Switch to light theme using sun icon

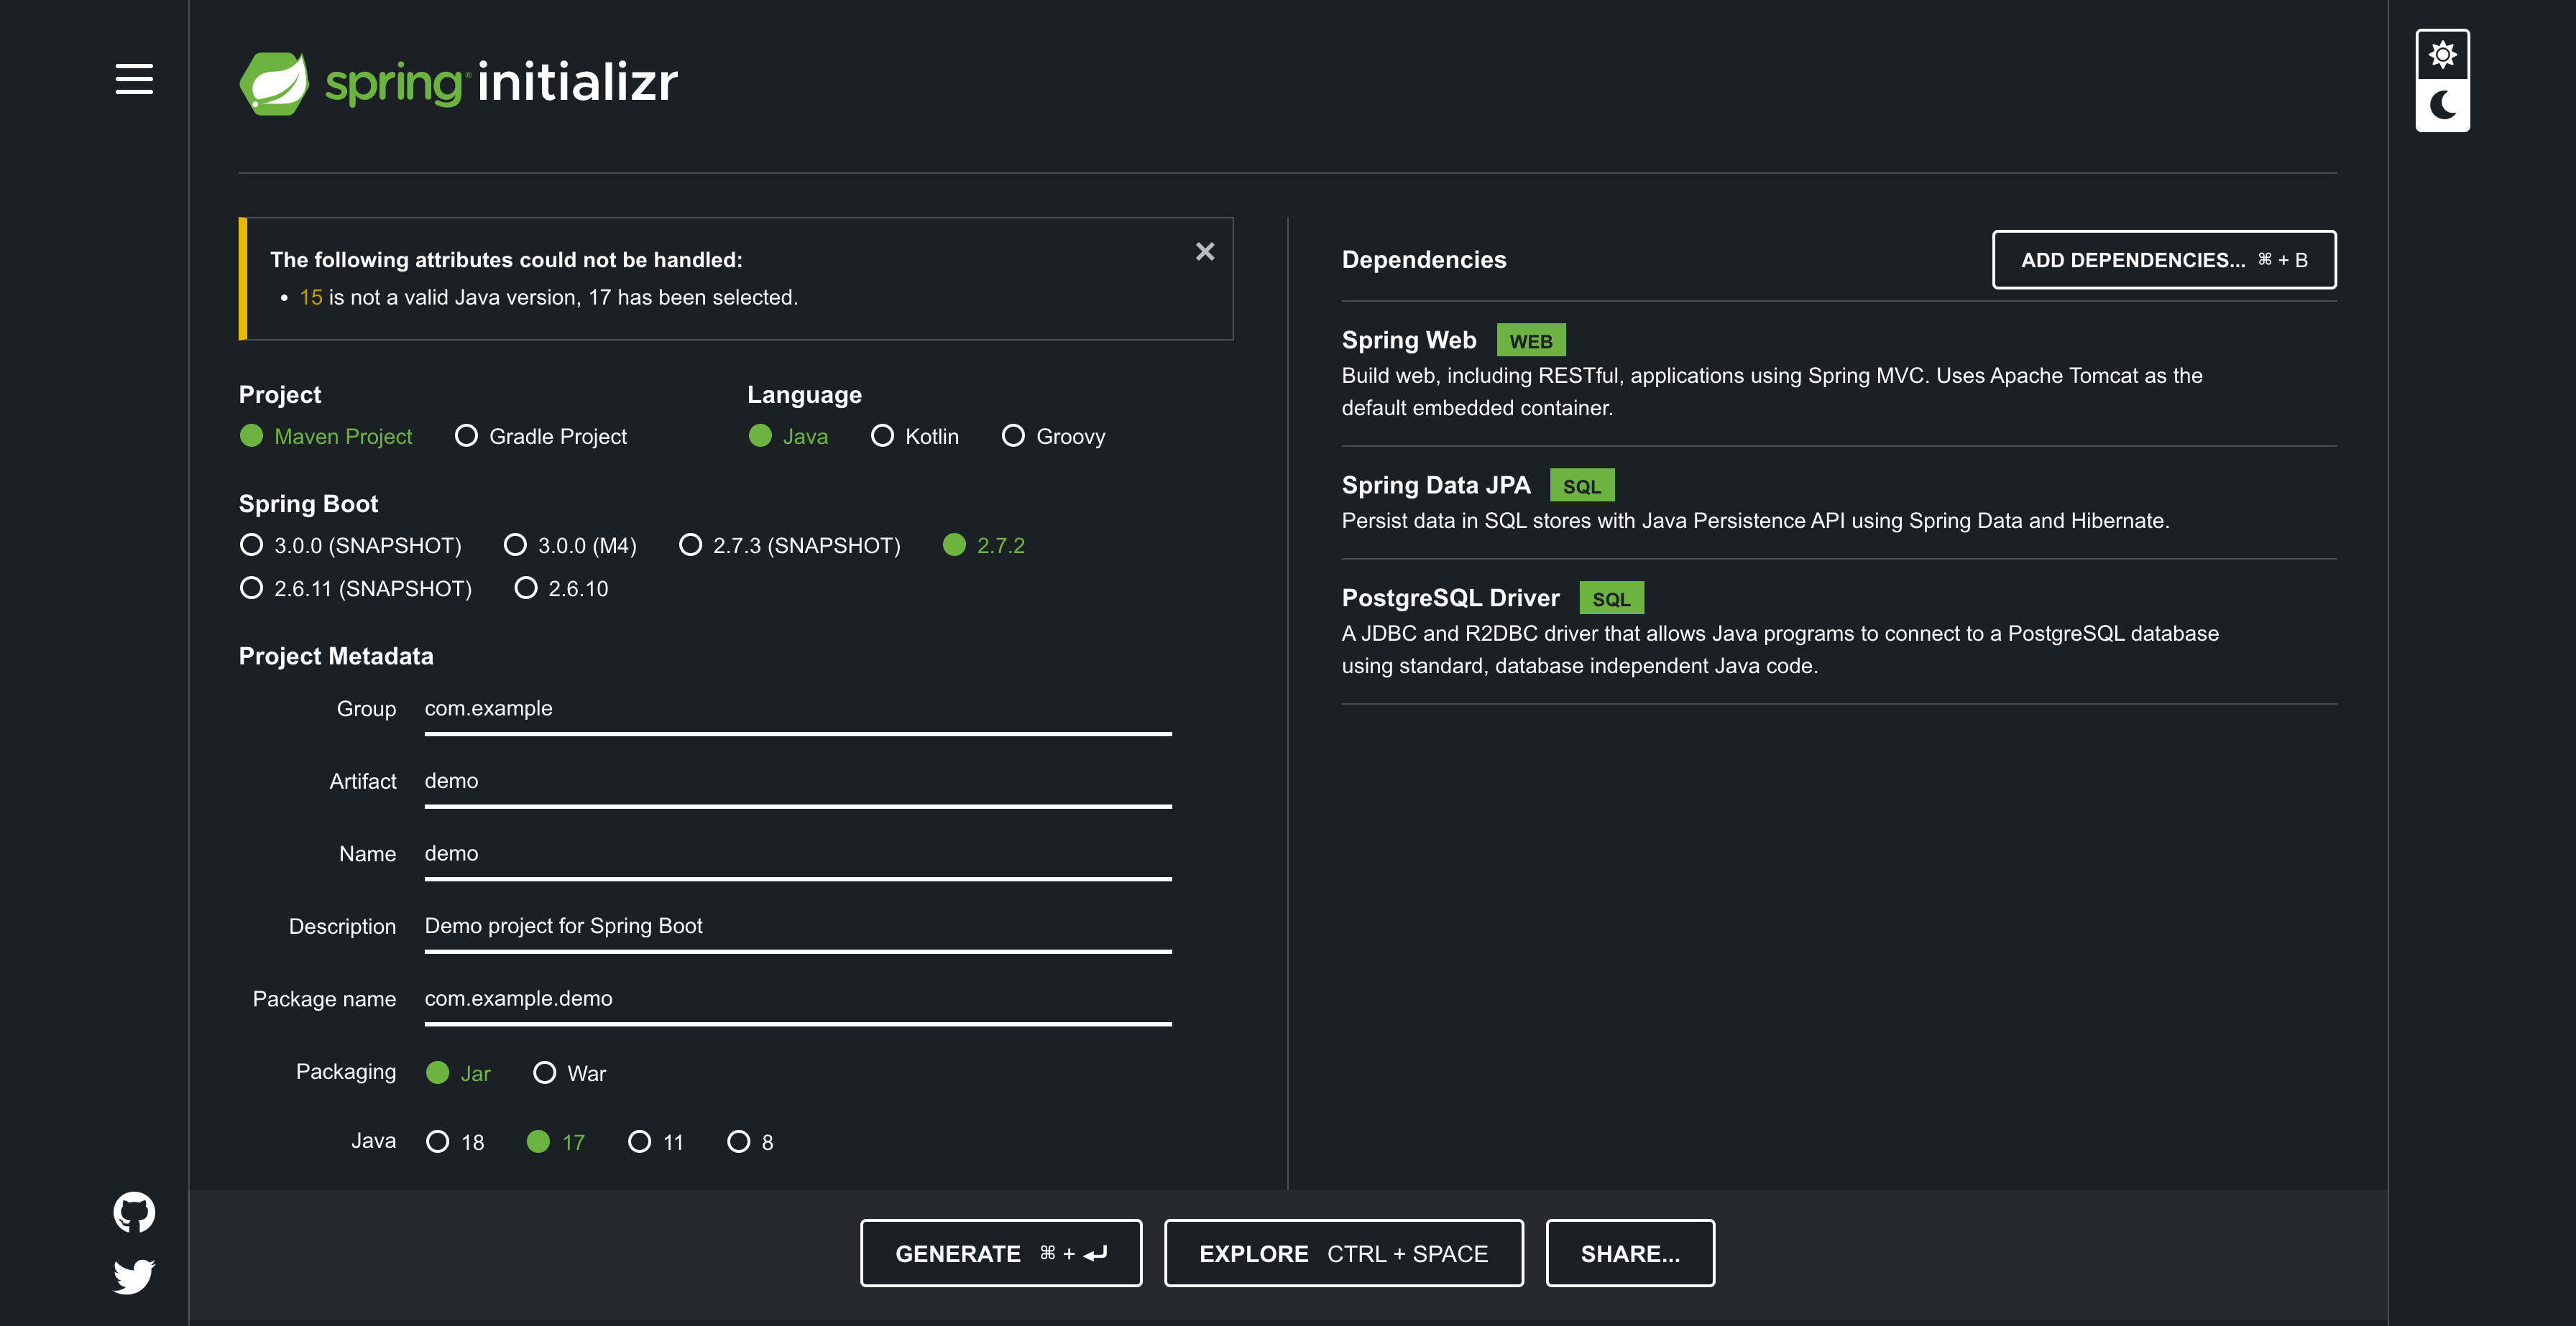click(x=2442, y=55)
